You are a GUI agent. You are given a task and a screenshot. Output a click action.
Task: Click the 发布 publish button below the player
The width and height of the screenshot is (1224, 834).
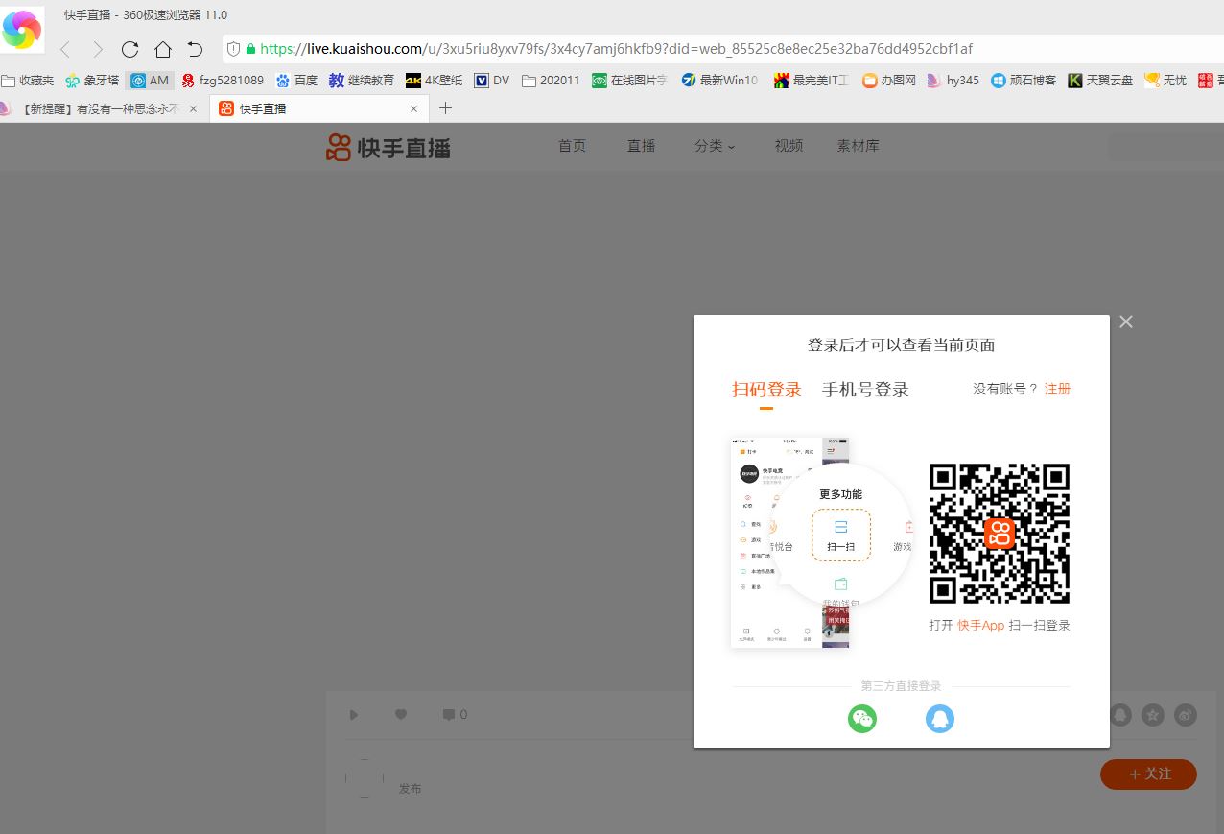point(410,788)
